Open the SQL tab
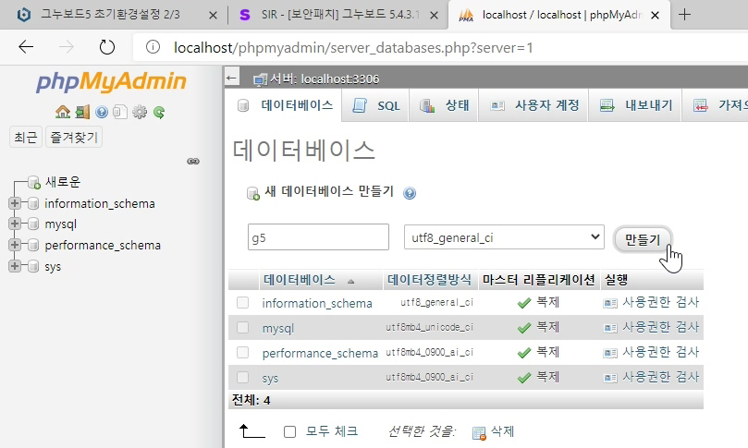 (376, 106)
